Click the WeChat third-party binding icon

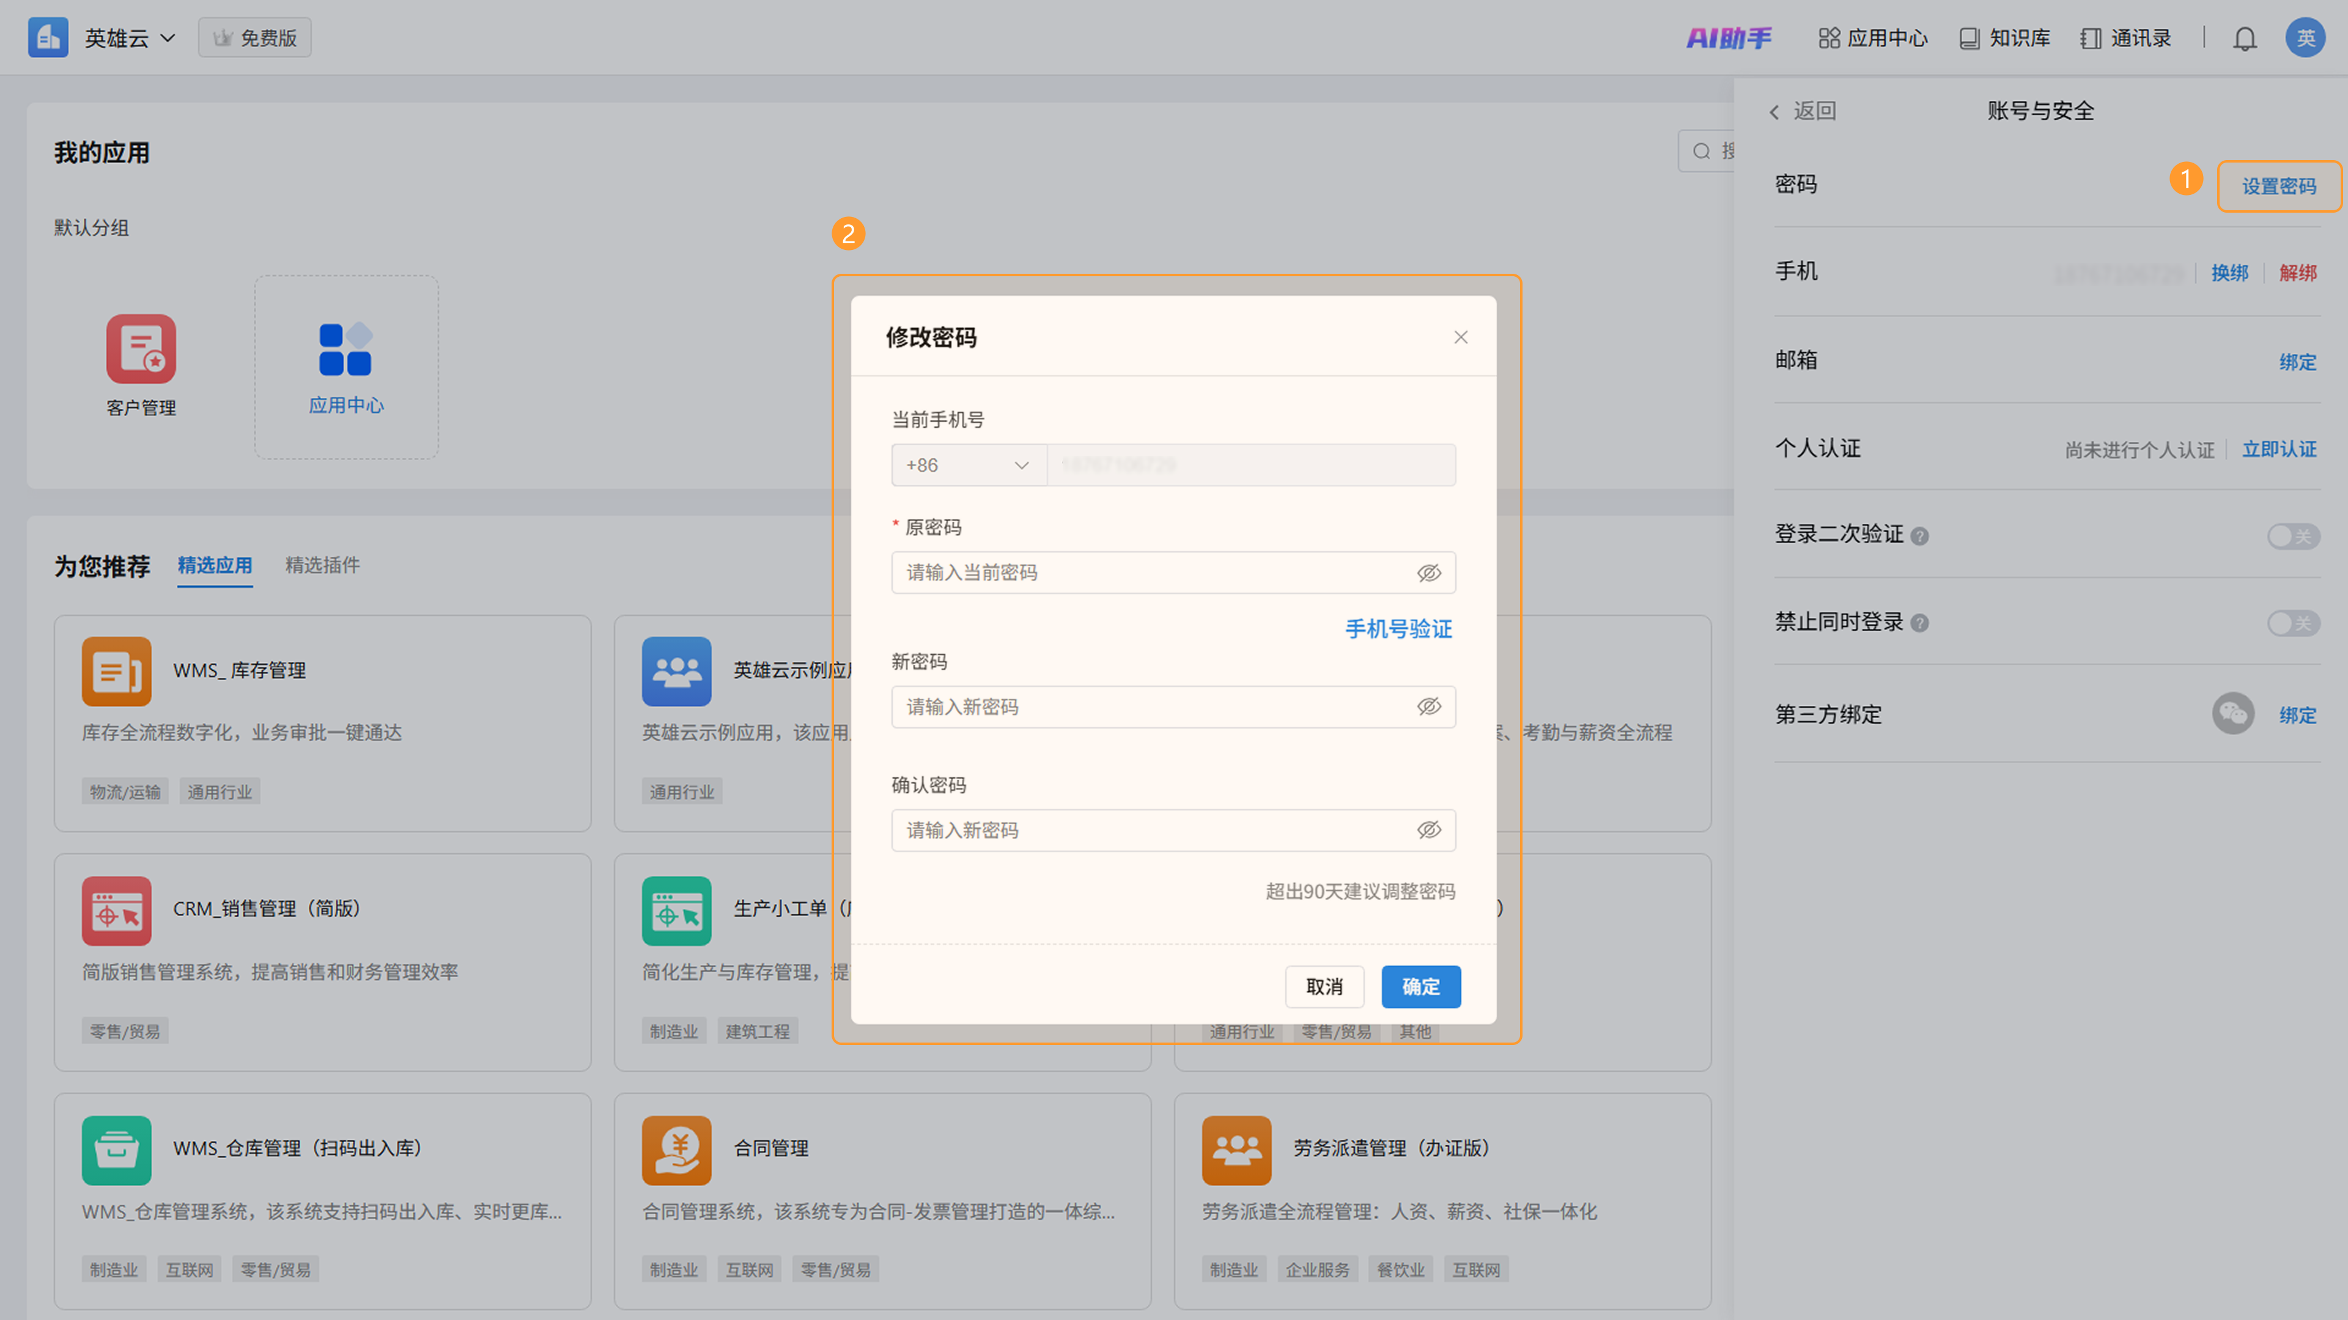coord(2232,714)
